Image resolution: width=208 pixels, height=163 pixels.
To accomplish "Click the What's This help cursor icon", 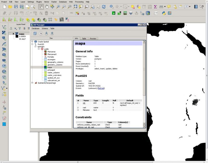I will tap(202, 7).
